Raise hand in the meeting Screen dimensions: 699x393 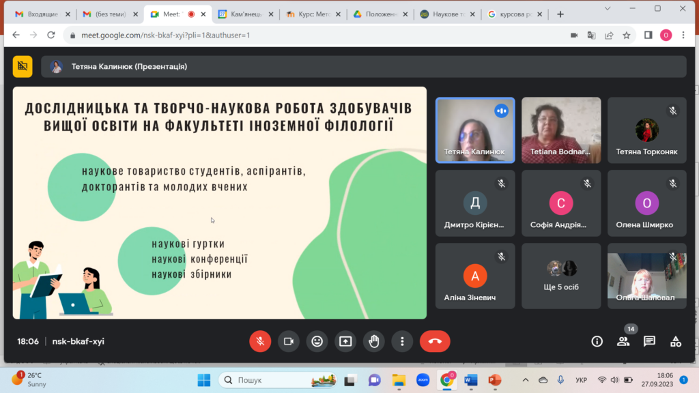click(x=374, y=341)
